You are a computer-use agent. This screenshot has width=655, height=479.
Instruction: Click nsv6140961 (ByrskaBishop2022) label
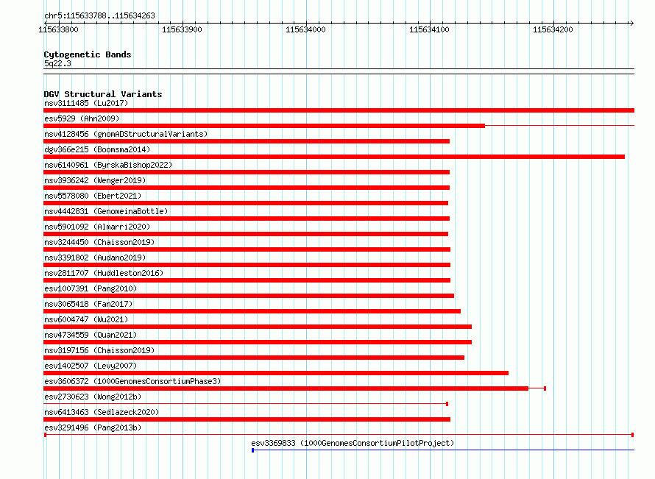[x=108, y=165]
